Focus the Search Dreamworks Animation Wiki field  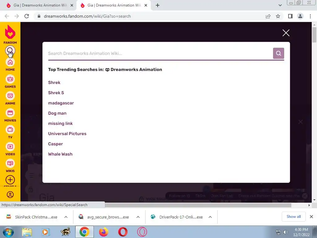pos(160,53)
